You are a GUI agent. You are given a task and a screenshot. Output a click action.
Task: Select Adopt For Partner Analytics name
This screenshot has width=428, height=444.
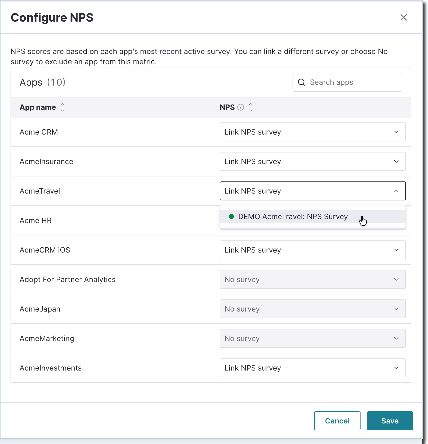tap(67, 279)
